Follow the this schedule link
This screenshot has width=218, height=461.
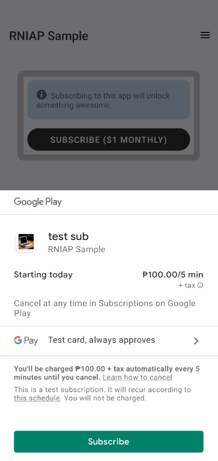37,399
